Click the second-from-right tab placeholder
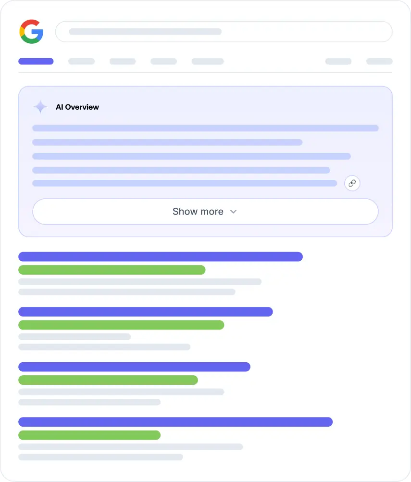The image size is (411, 482). pyautogui.click(x=338, y=61)
